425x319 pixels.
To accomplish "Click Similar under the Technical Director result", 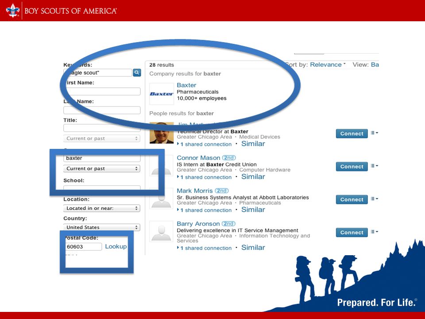I will coord(253,144).
